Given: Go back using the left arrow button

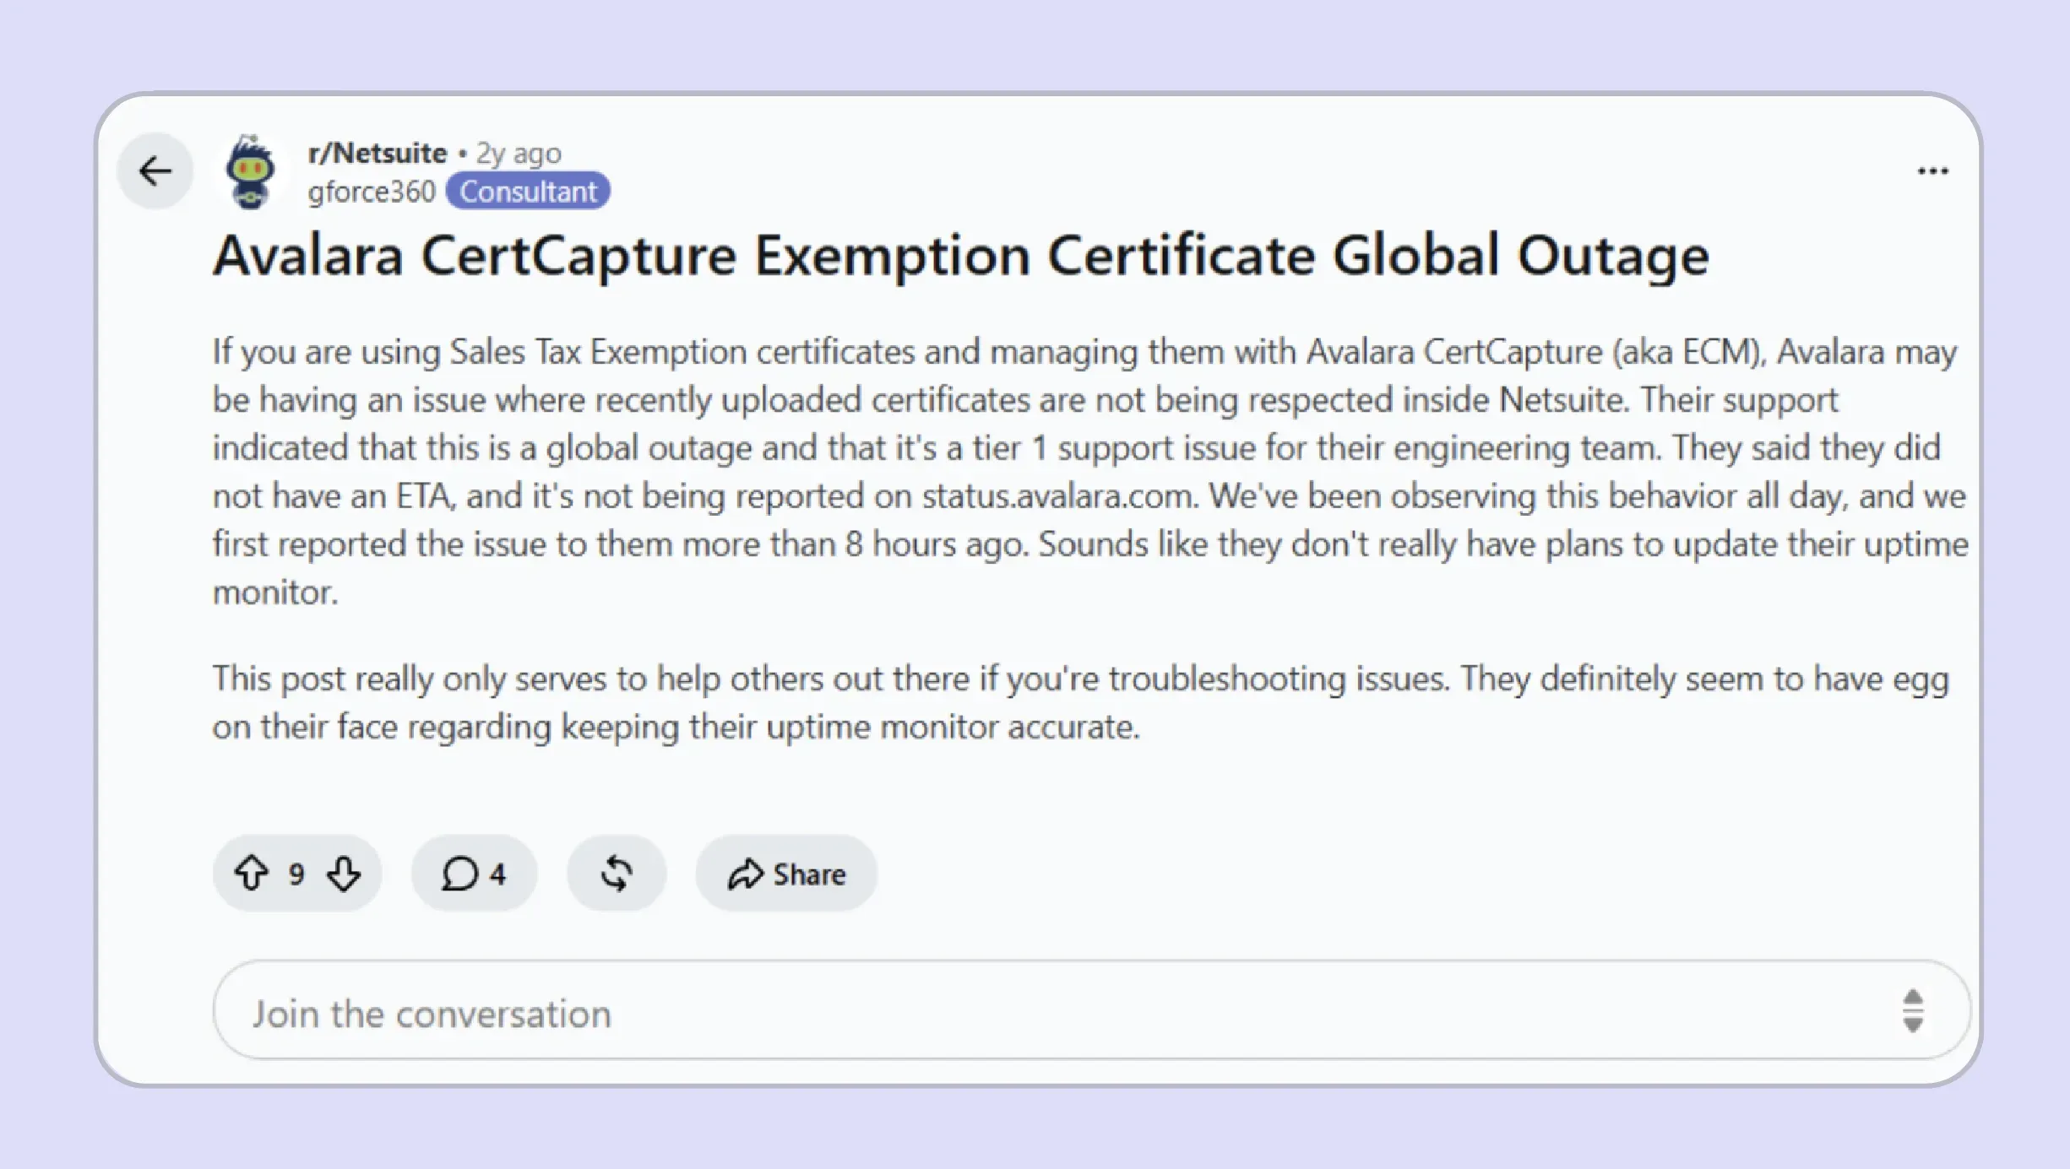Looking at the screenshot, I should pyautogui.click(x=155, y=171).
